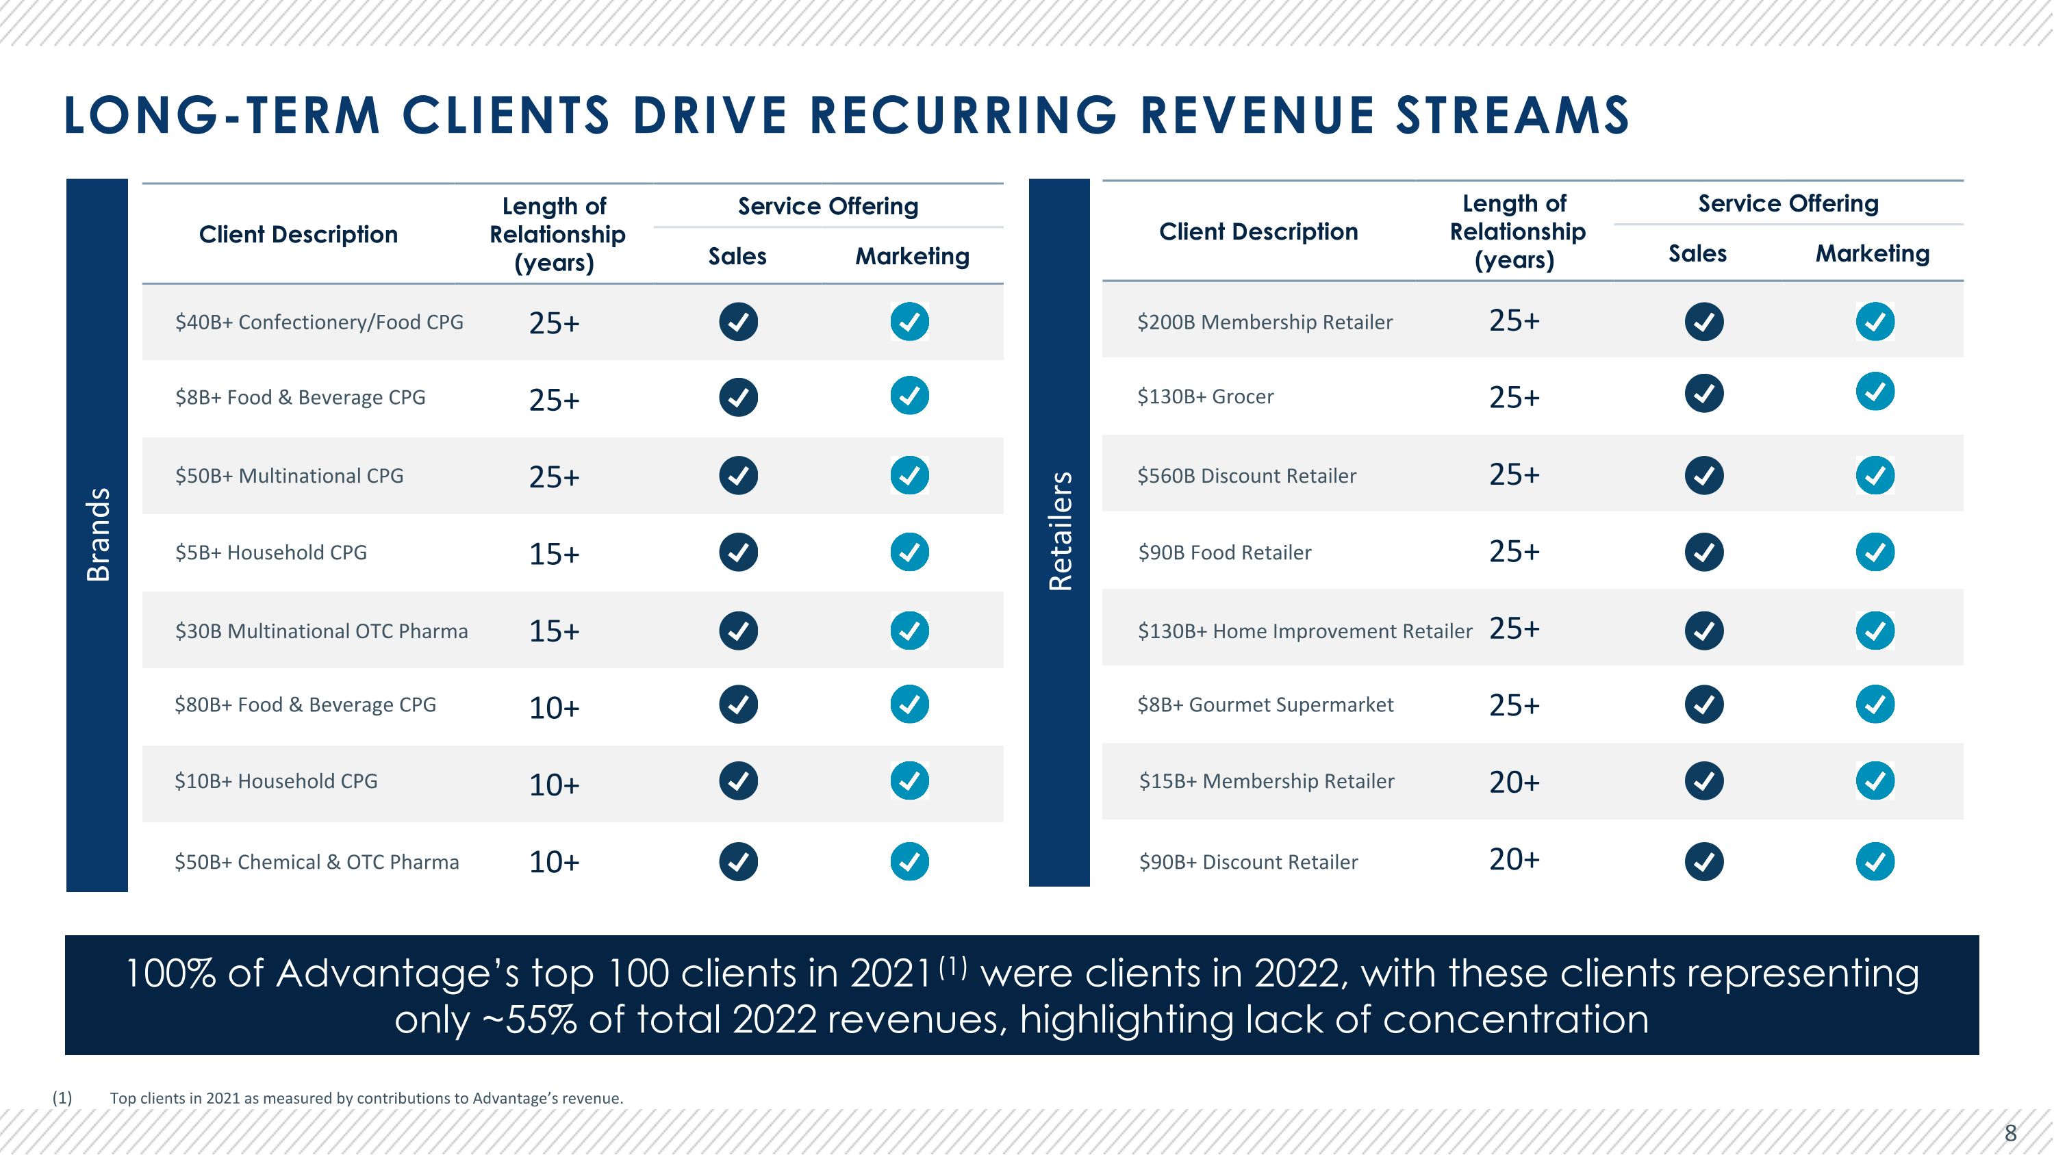Click the Marketing checkmark for $8B+ Food & Beverage CPG
Image resolution: width=2054 pixels, height=1155 pixels.
tap(910, 395)
